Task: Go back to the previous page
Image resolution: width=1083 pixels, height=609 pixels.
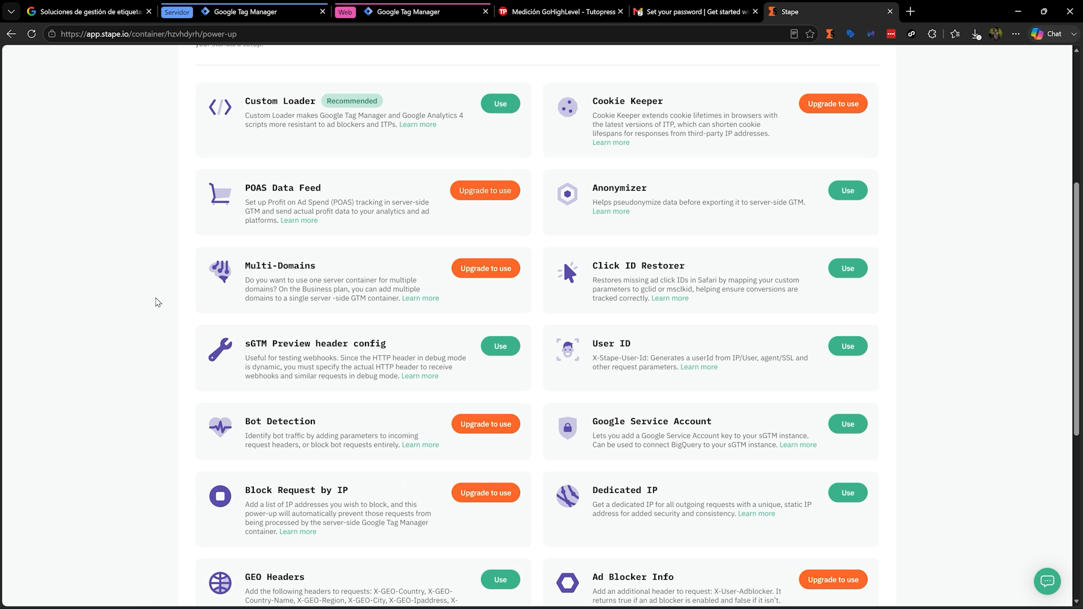Action: coord(11,34)
